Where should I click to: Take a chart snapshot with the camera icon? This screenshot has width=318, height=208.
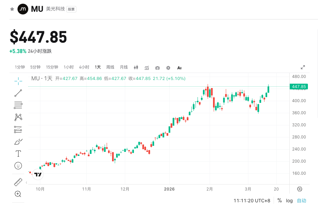157,68
